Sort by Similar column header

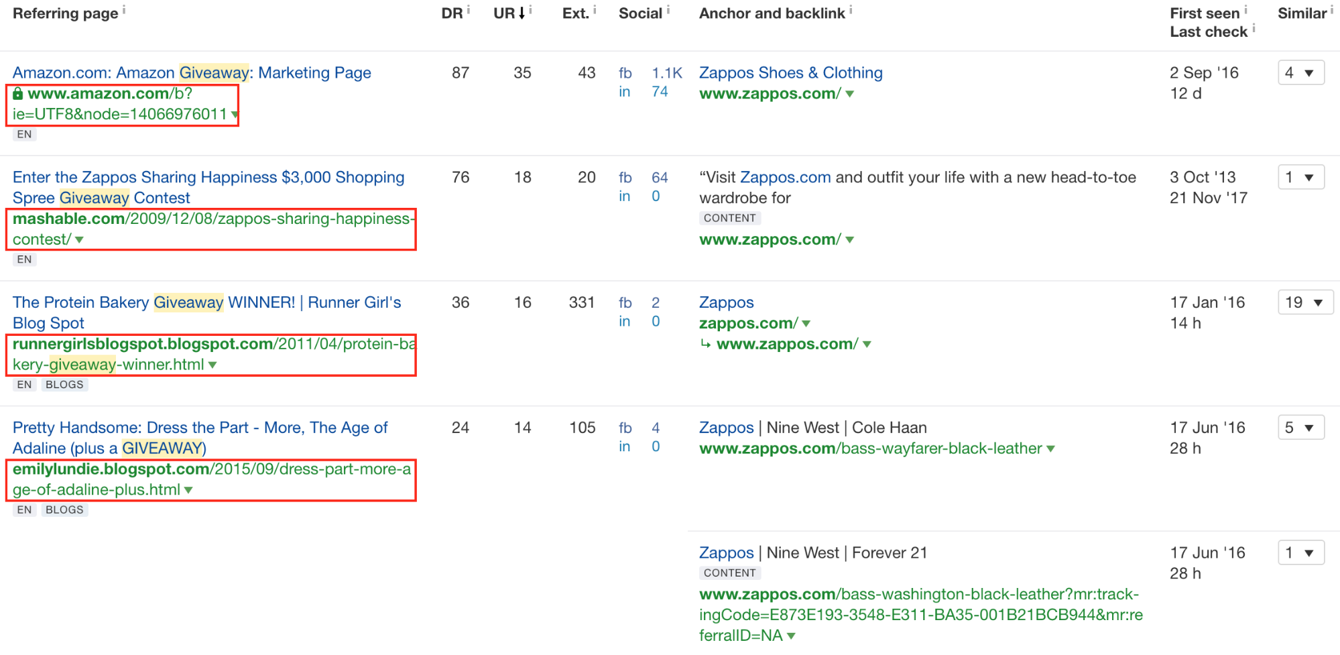pos(1302,13)
